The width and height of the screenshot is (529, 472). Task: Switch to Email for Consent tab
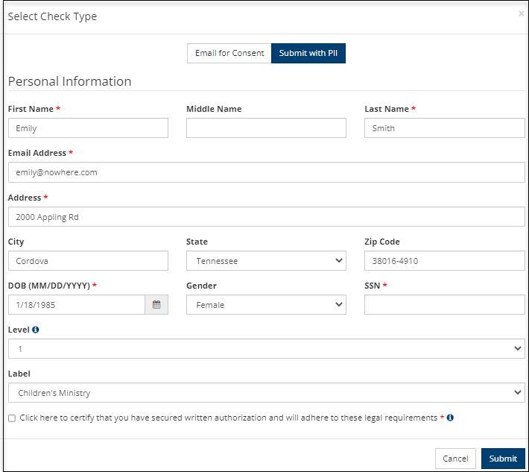pyautogui.click(x=229, y=54)
